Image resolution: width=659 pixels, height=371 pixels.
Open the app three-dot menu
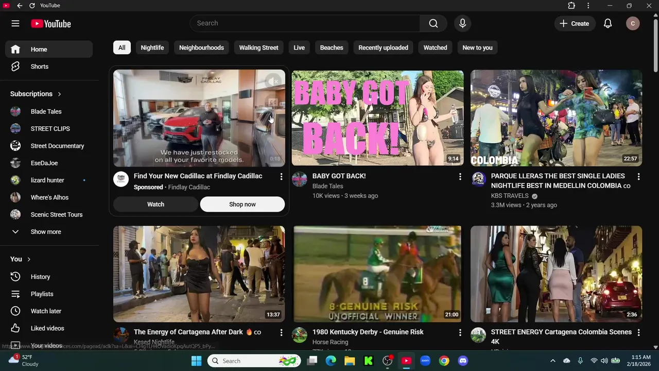click(588, 6)
